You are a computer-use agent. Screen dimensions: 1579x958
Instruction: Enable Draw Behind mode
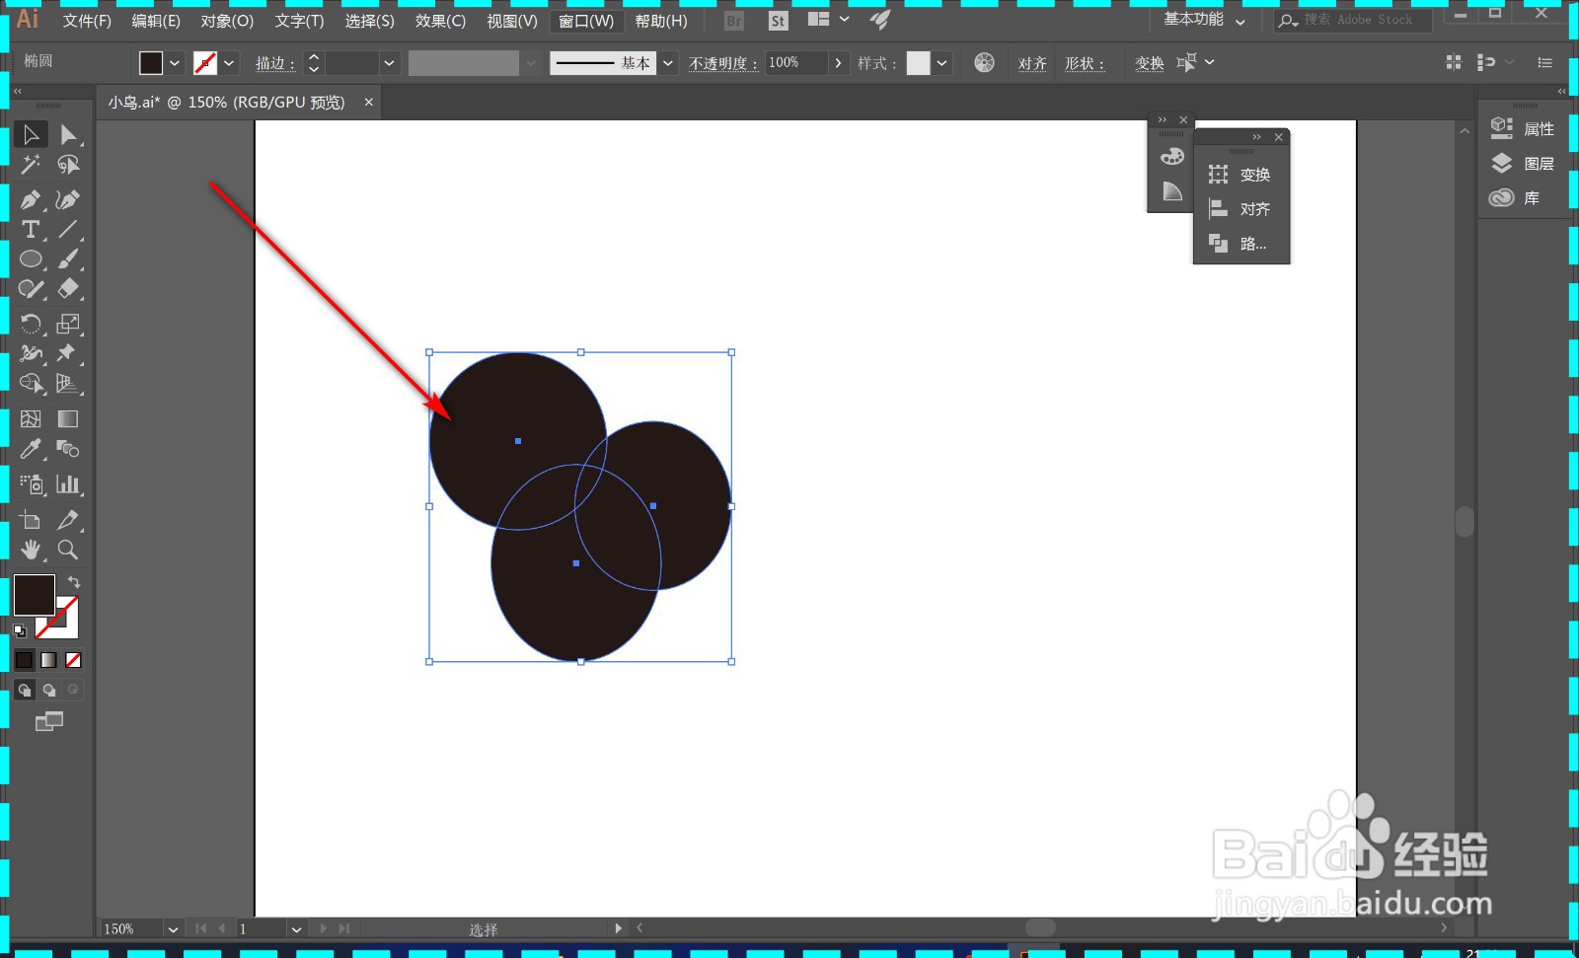point(48,690)
